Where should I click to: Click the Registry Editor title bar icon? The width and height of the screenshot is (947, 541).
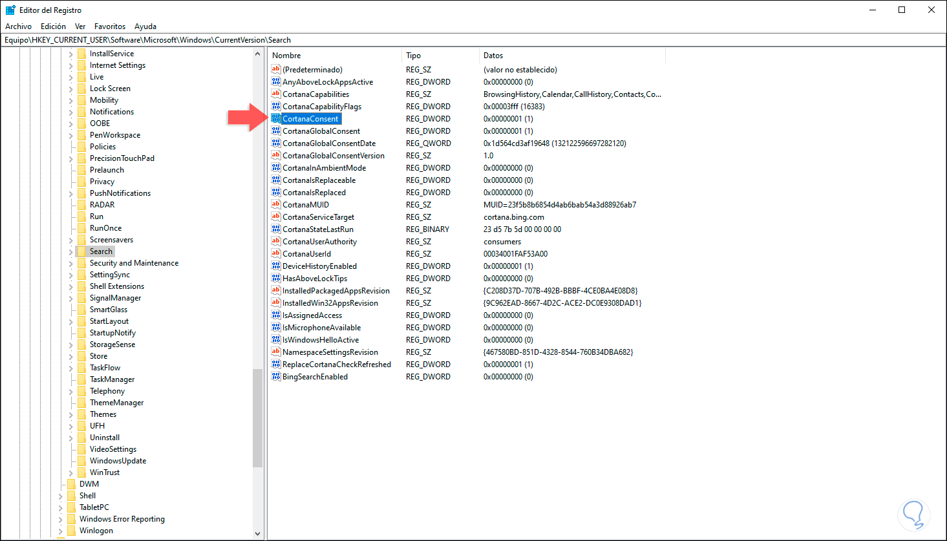(10, 10)
